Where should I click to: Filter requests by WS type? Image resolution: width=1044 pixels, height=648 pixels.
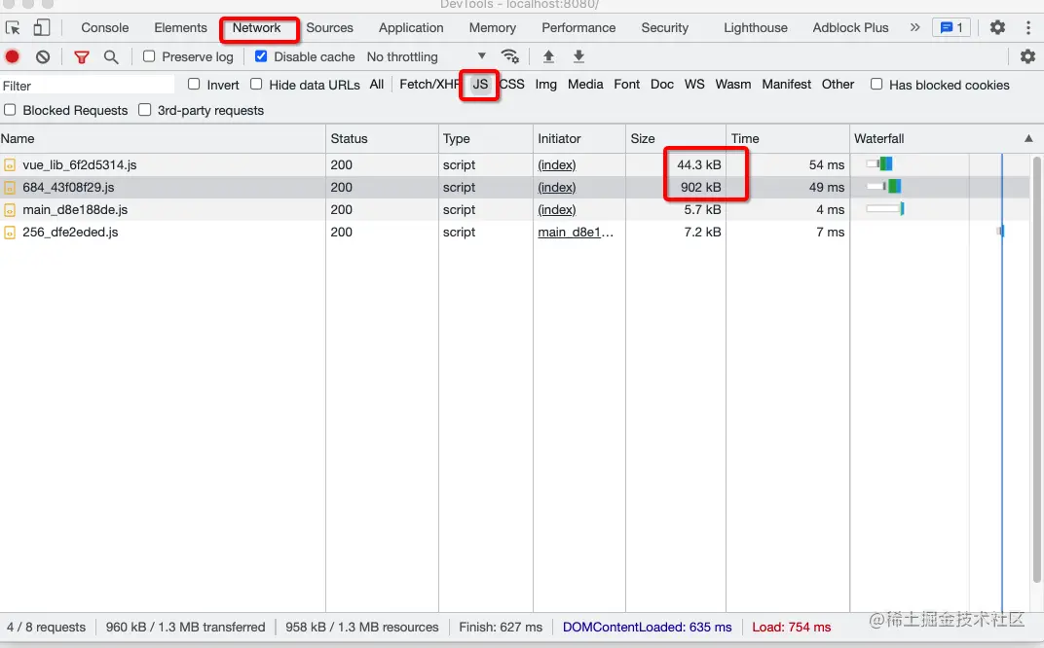click(x=694, y=85)
